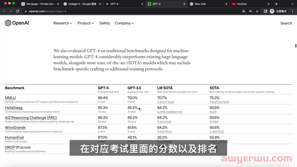Viewport: 297px width, 167px height.
Task: Open the 5-shot U-PaLM link
Action: point(165,102)
